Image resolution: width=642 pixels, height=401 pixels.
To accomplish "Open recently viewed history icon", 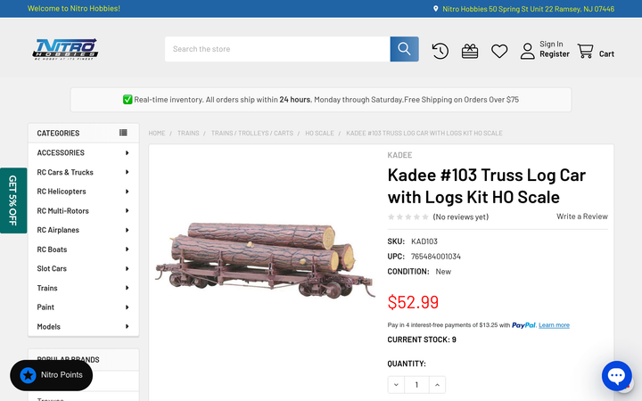I will 440,51.
